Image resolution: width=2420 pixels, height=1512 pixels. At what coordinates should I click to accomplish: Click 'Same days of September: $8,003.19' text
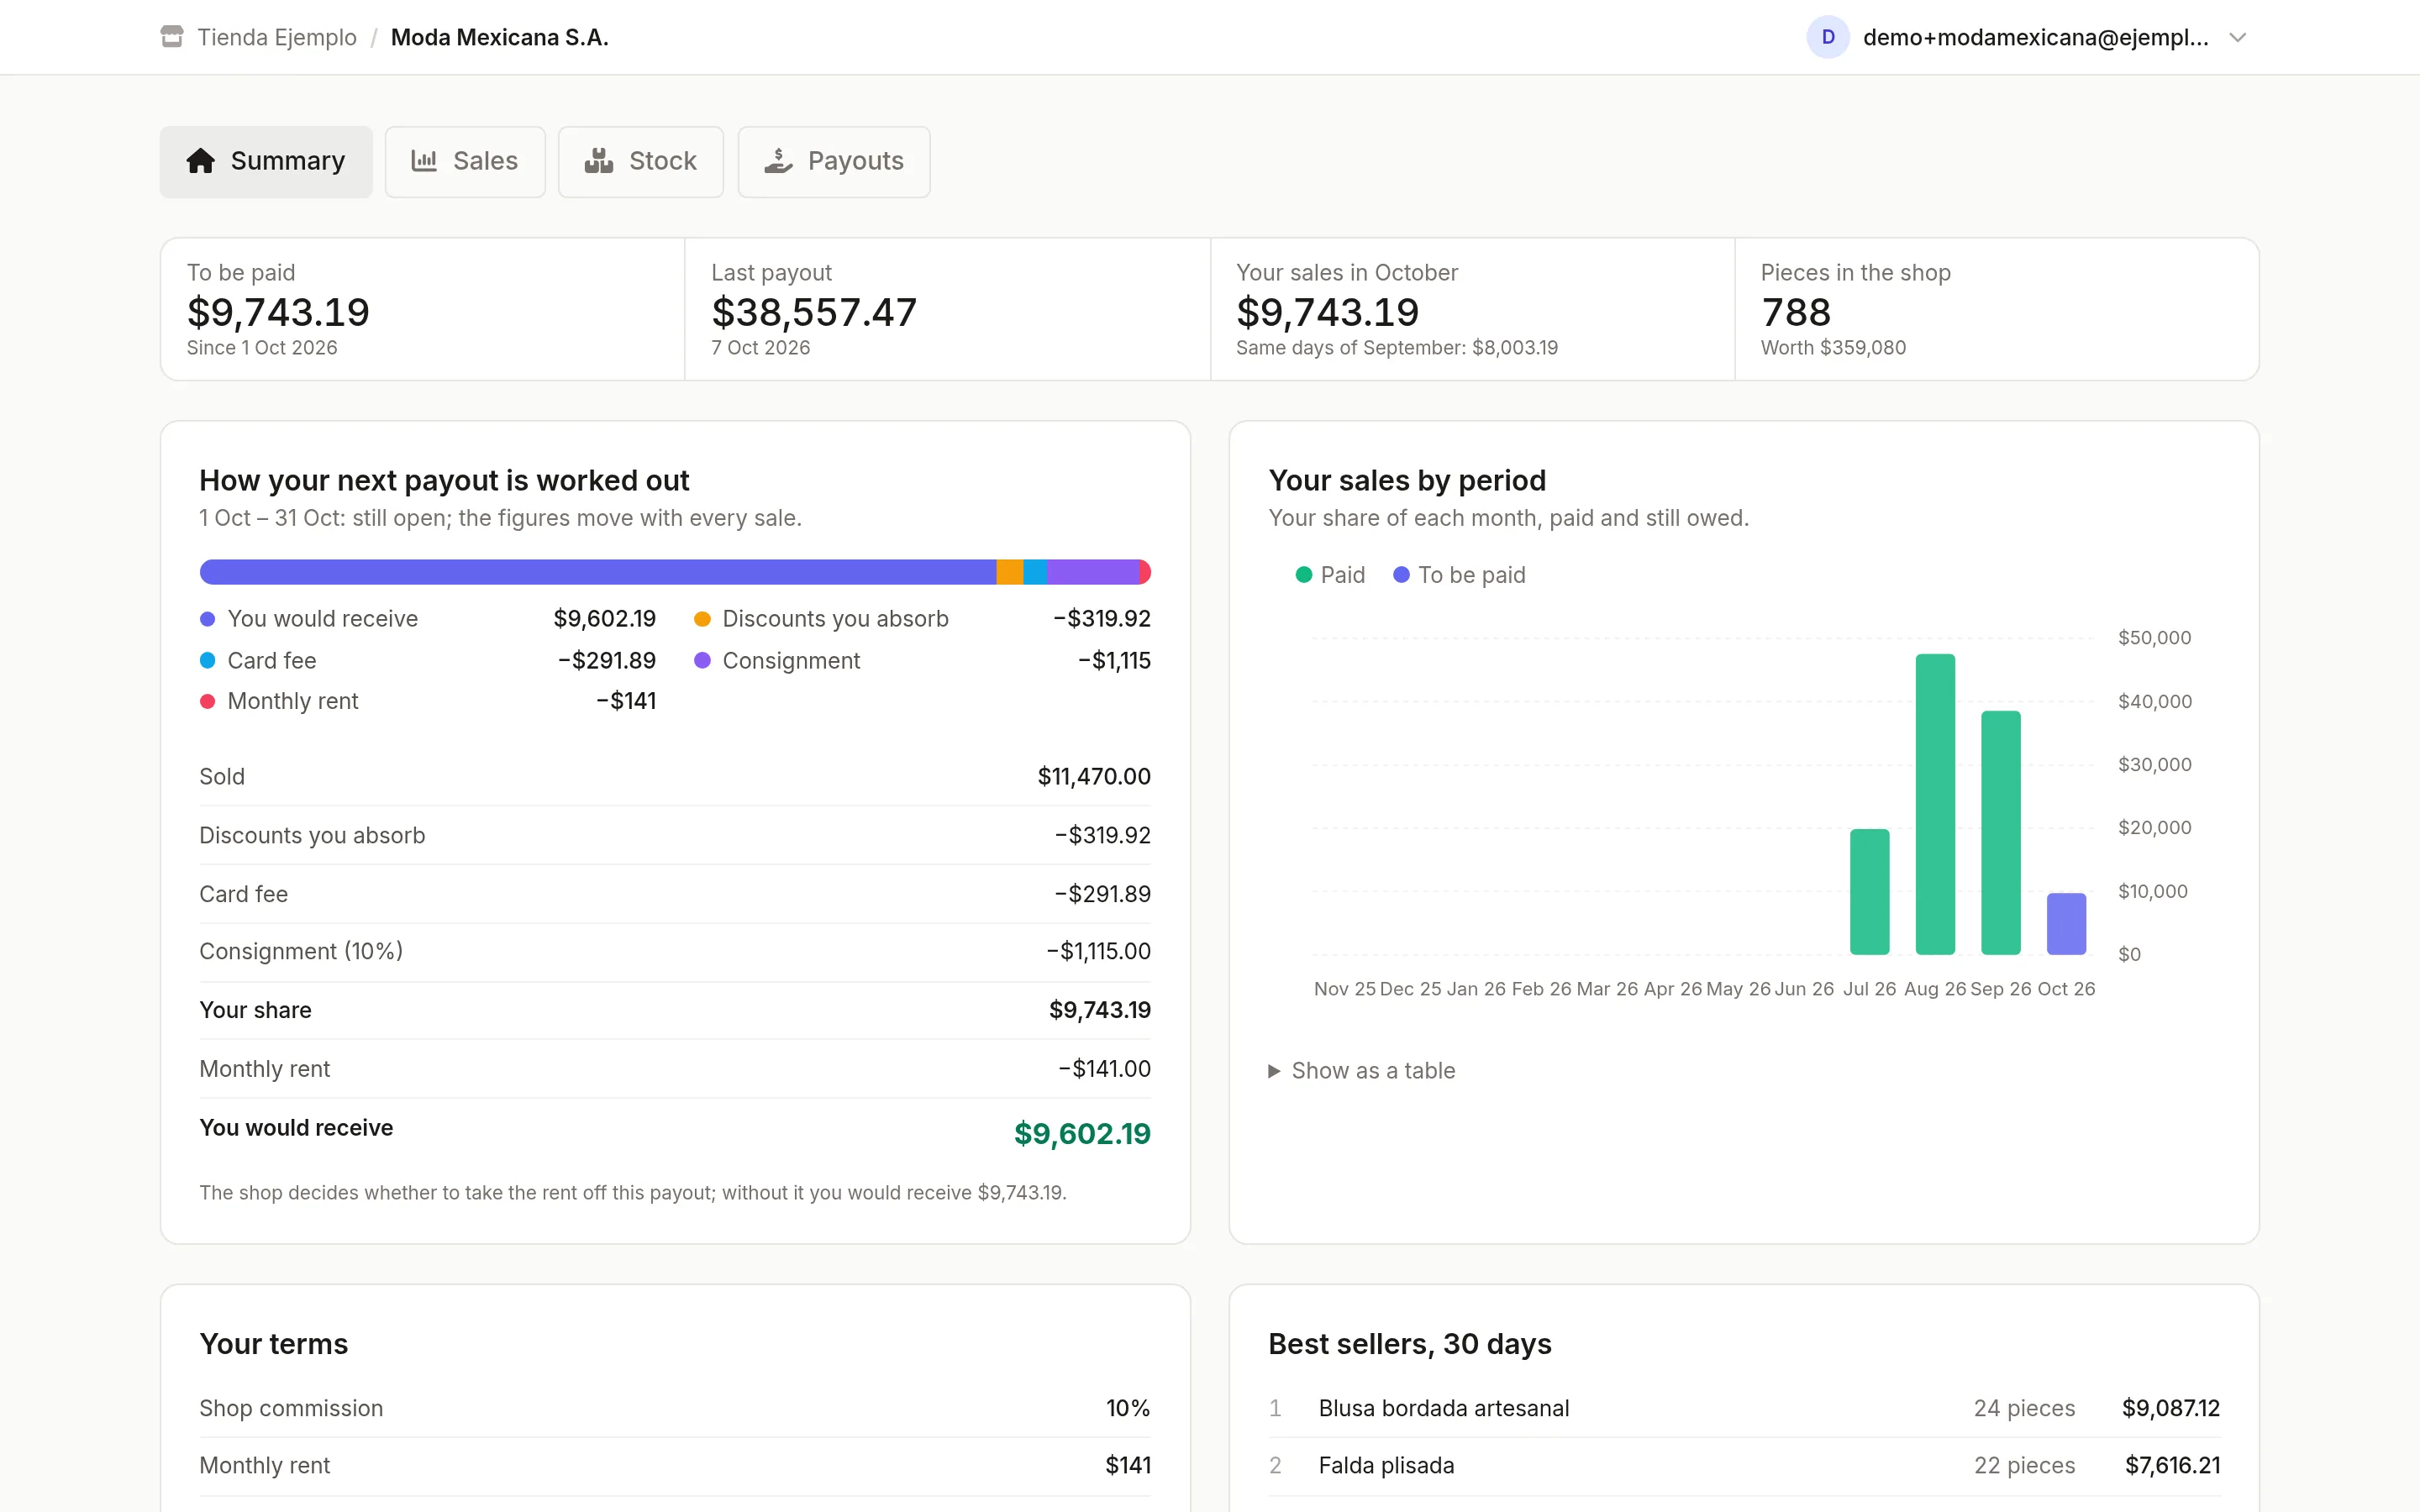click(1397, 348)
